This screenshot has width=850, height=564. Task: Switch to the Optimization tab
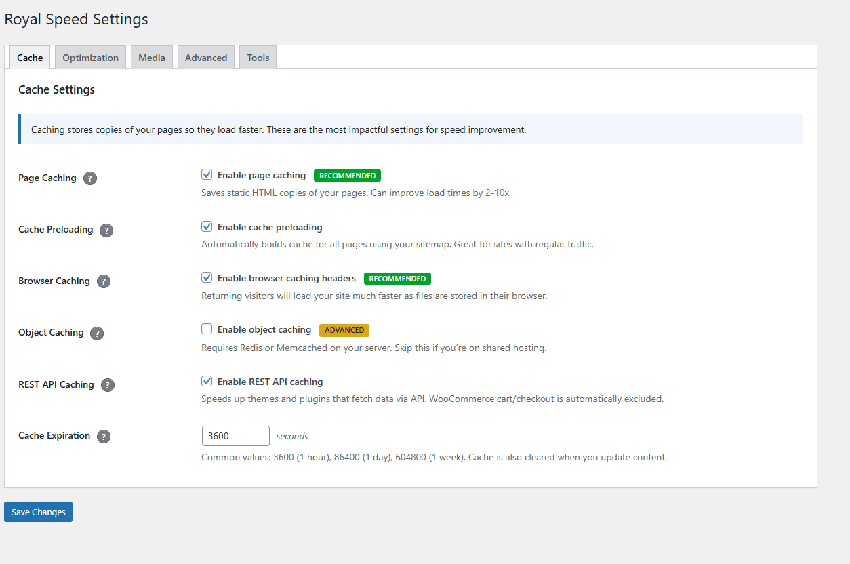[x=90, y=57]
